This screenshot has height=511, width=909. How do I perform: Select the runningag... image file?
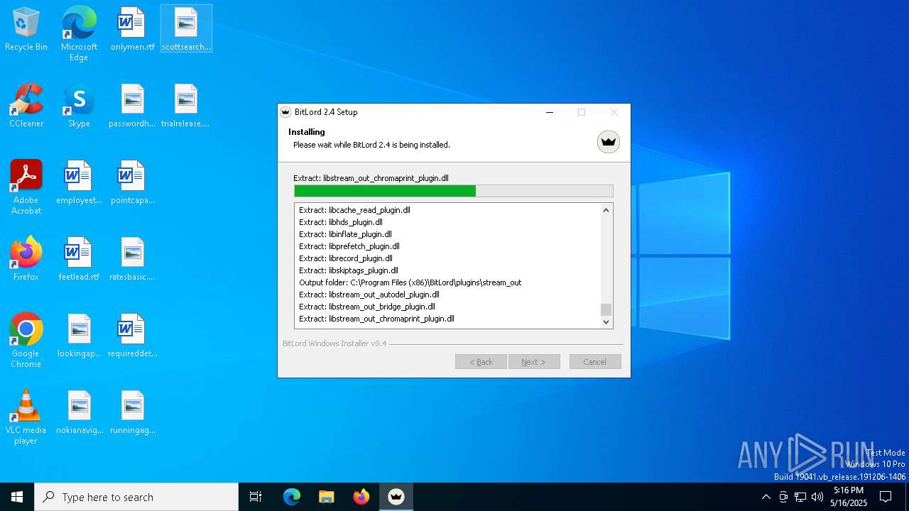coord(132,413)
